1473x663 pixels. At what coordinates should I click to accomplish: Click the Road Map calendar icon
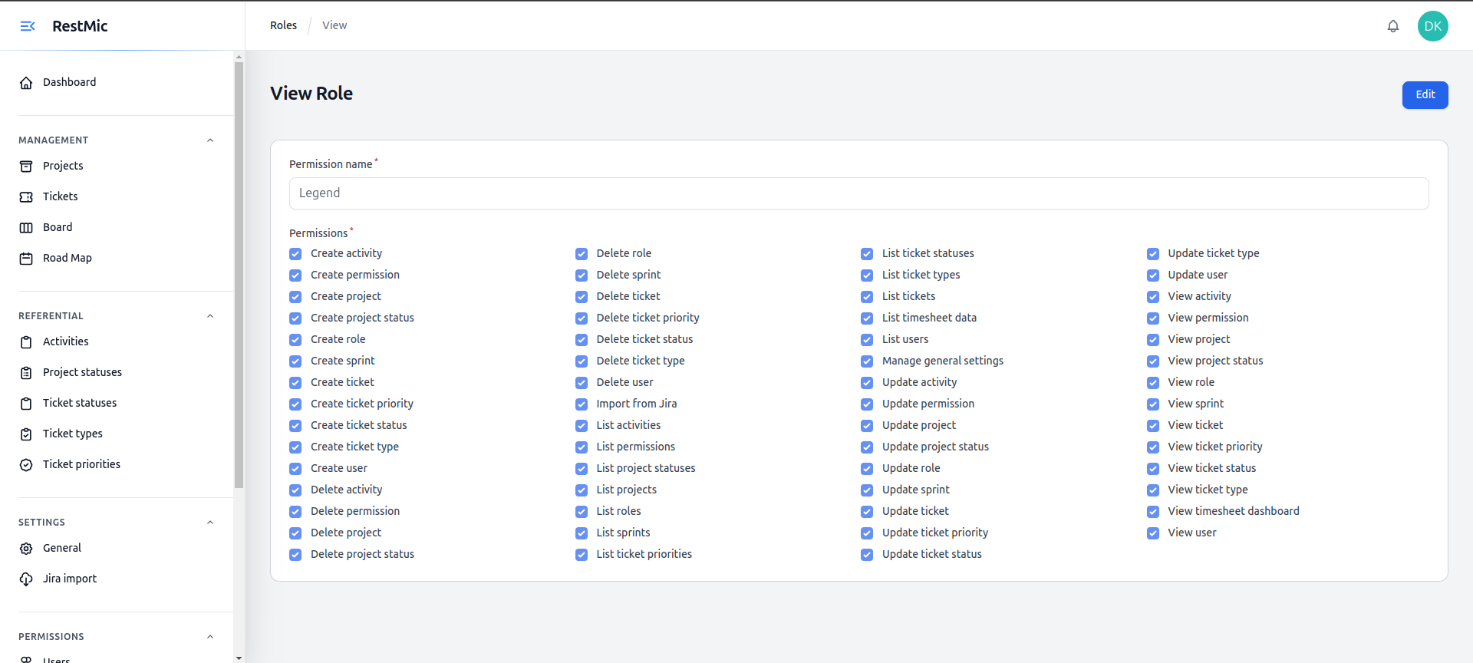coord(26,259)
